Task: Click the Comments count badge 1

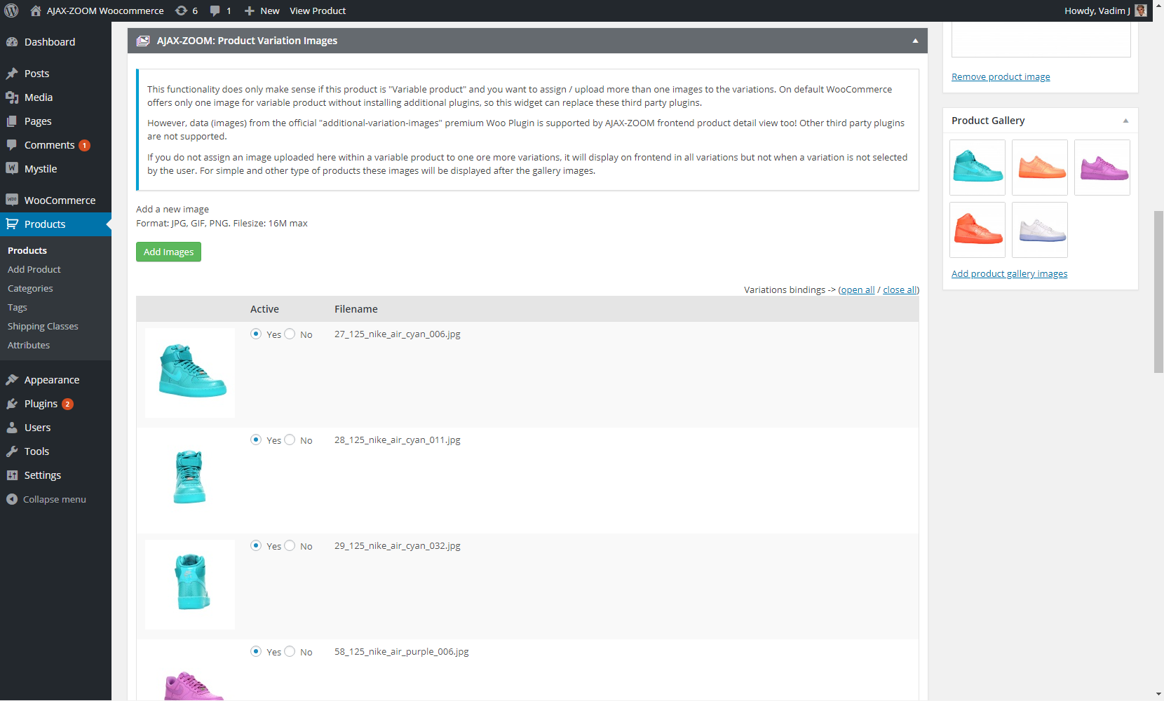Action: 85,145
